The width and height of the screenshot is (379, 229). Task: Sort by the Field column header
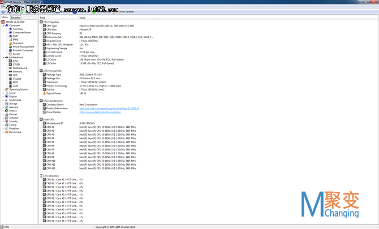(x=58, y=18)
